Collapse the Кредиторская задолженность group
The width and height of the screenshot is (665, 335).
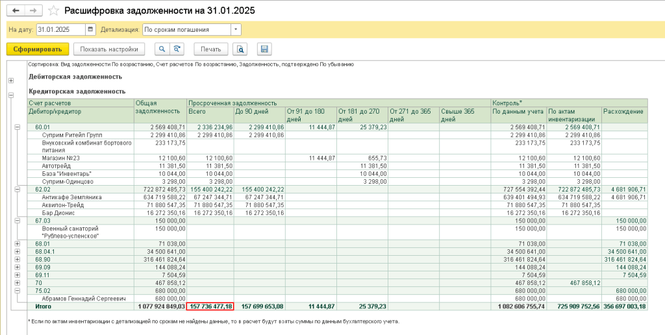pyautogui.click(x=10, y=95)
